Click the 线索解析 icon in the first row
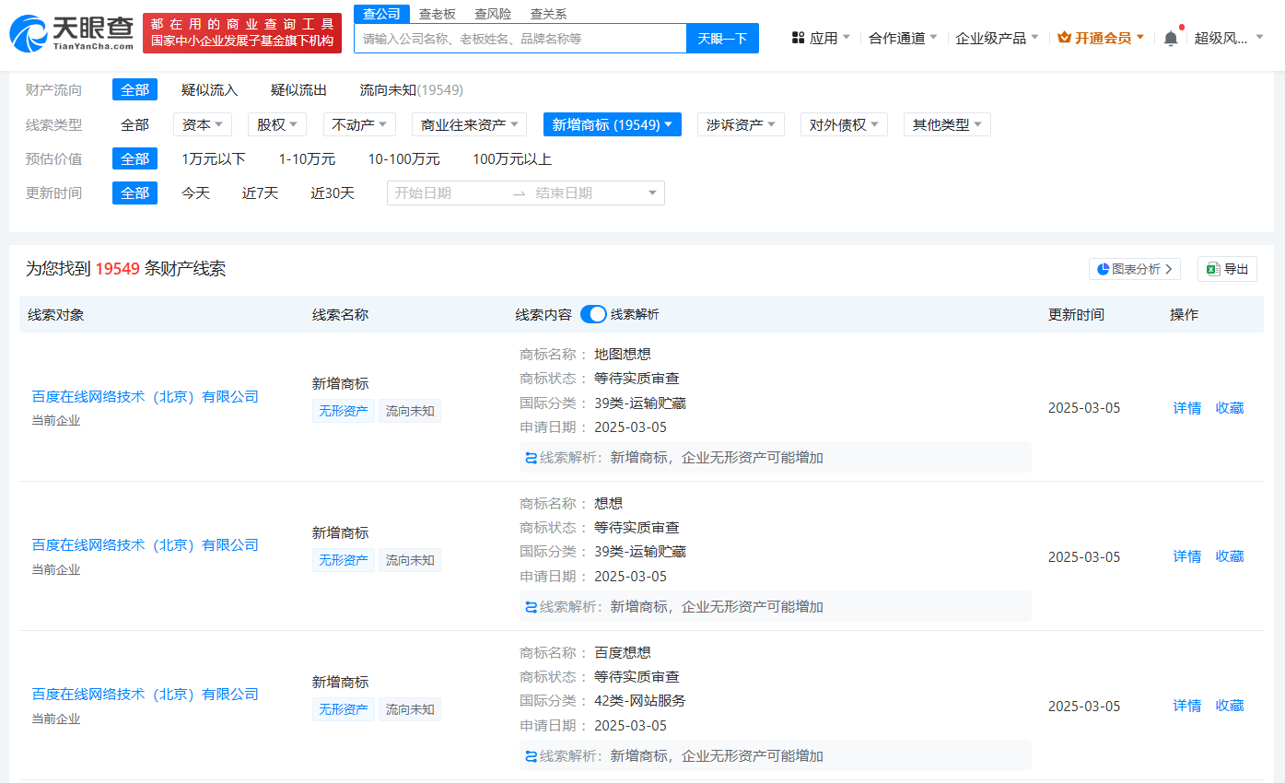 531,458
